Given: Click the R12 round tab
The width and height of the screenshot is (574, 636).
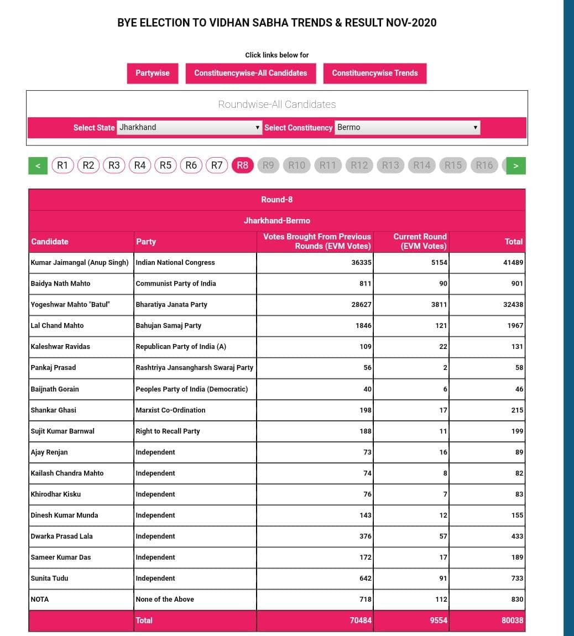Looking at the screenshot, I should (x=359, y=165).
